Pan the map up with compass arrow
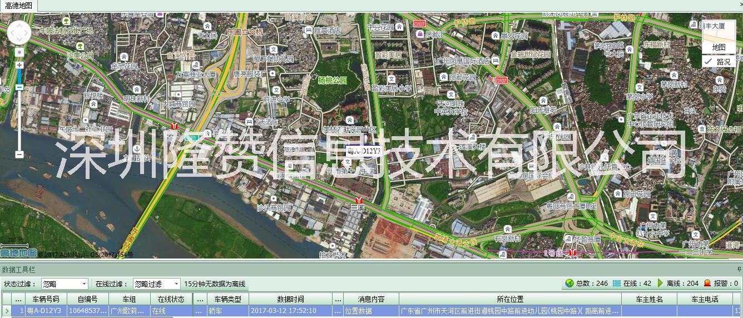743x318 pixels. tap(19, 25)
